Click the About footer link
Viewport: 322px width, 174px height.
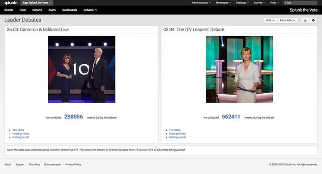pyautogui.click(x=8, y=164)
